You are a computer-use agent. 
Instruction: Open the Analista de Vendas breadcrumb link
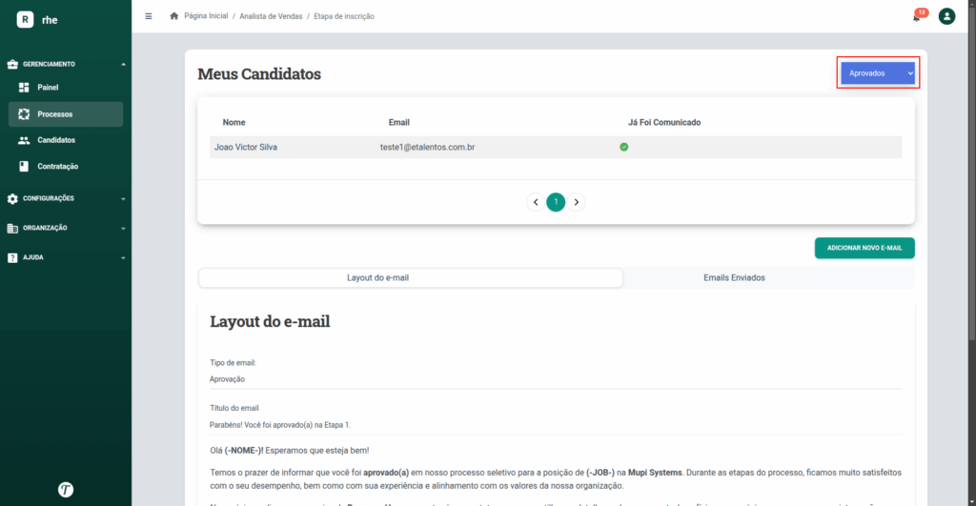[271, 17]
